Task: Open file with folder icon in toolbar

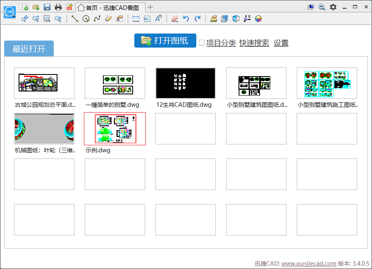Action: (x=36, y=7)
